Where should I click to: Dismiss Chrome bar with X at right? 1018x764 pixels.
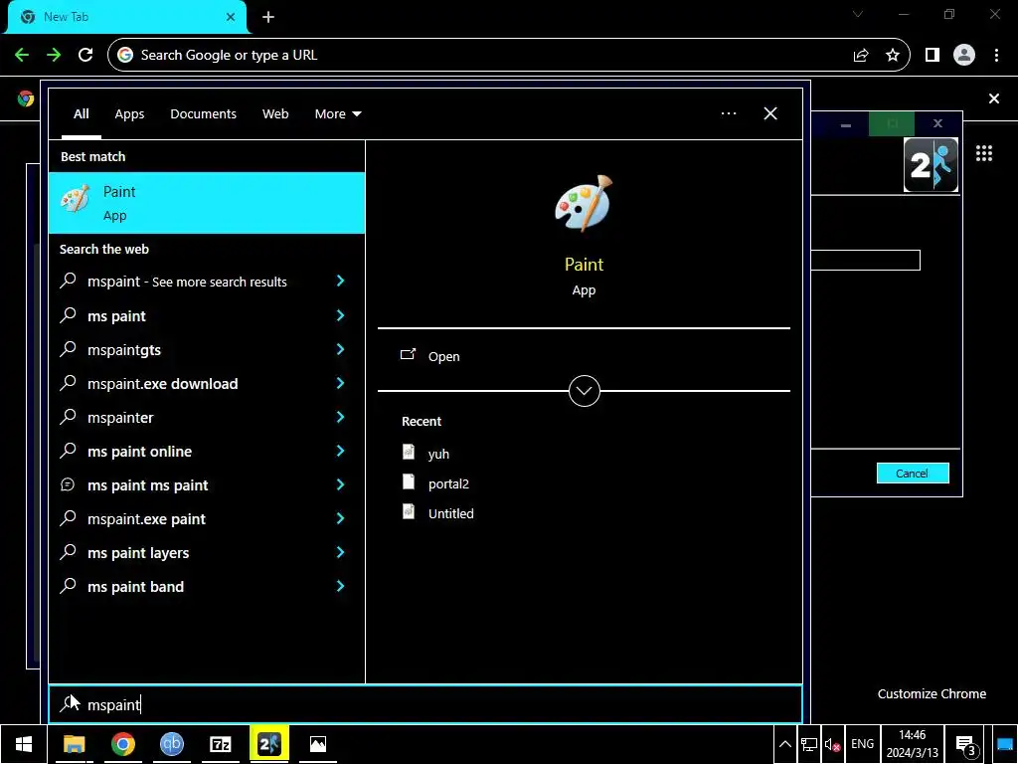coord(994,98)
